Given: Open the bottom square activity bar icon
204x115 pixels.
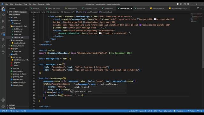Looking at the screenshot, I should tap(3, 52).
